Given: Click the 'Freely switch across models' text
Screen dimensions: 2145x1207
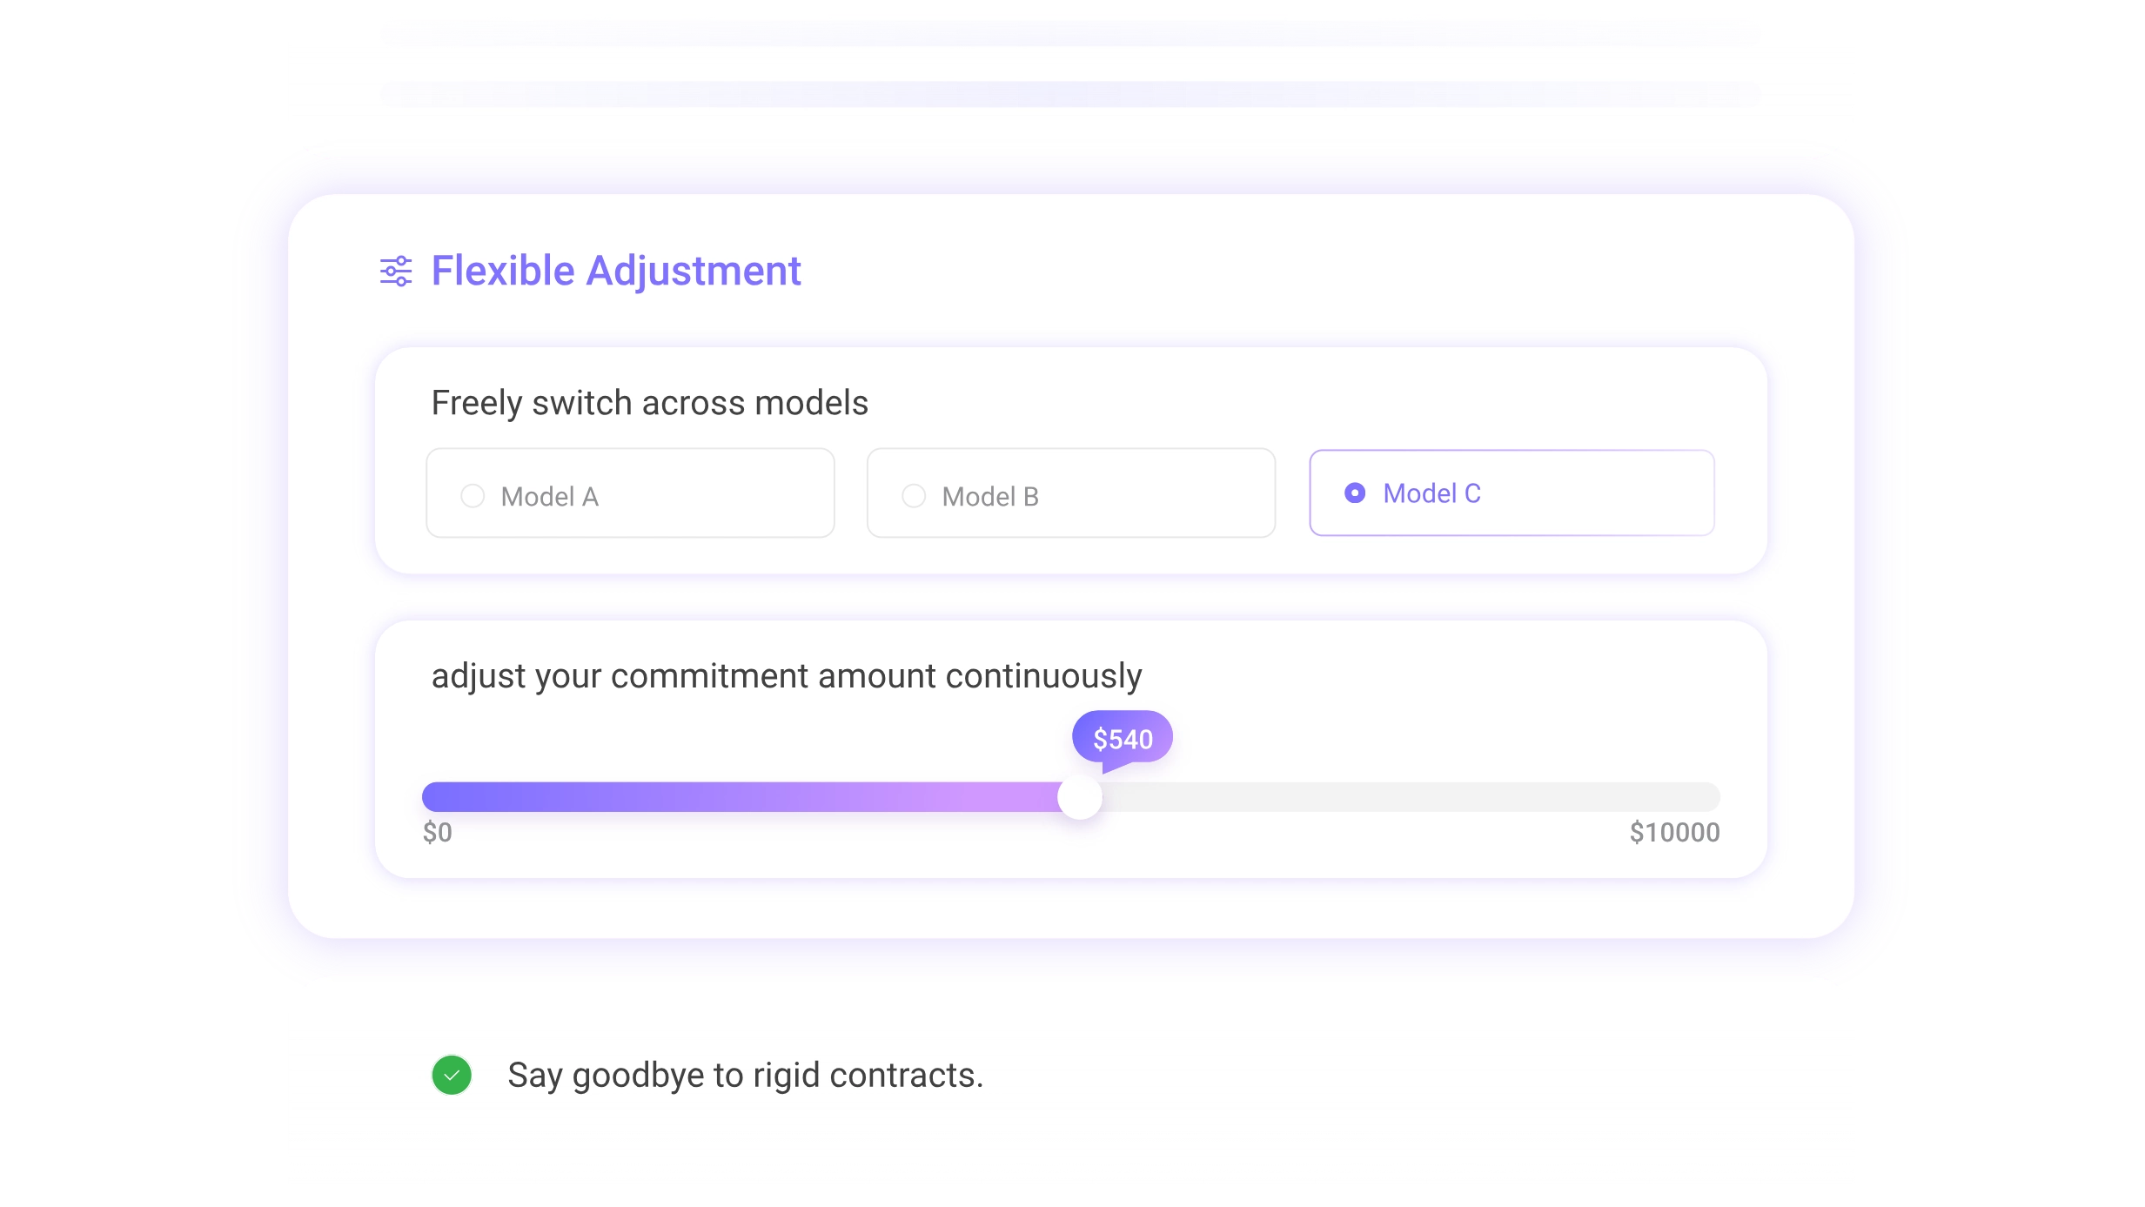Looking at the screenshot, I should click(x=650, y=404).
